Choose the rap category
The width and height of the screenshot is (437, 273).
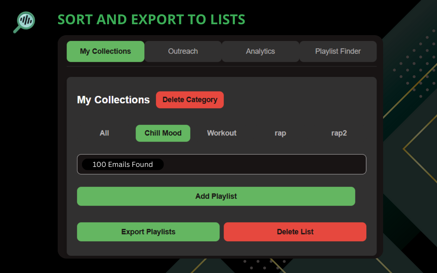280,133
